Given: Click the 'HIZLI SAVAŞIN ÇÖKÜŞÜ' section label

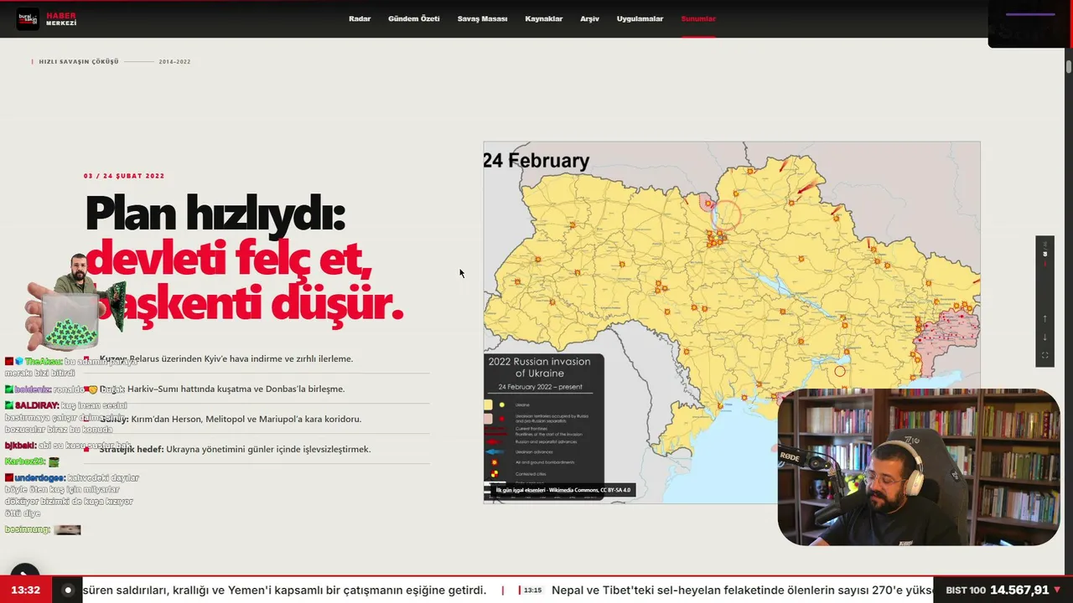Looking at the screenshot, I should (79, 62).
